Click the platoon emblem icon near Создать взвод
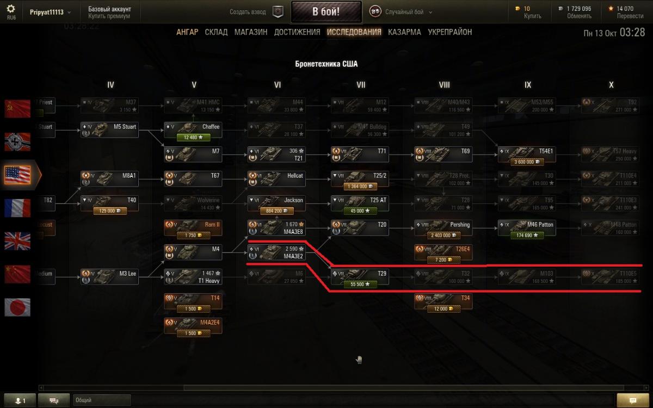 (x=278, y=11)
